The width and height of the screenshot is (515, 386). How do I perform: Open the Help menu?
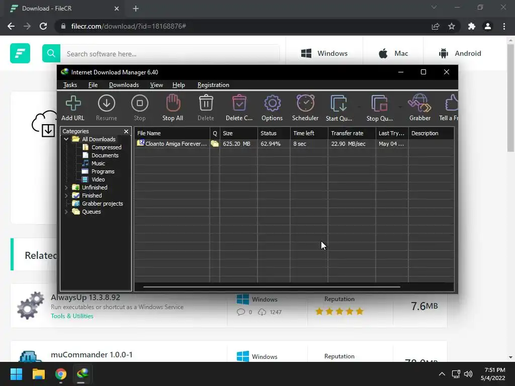coord(179,85)
